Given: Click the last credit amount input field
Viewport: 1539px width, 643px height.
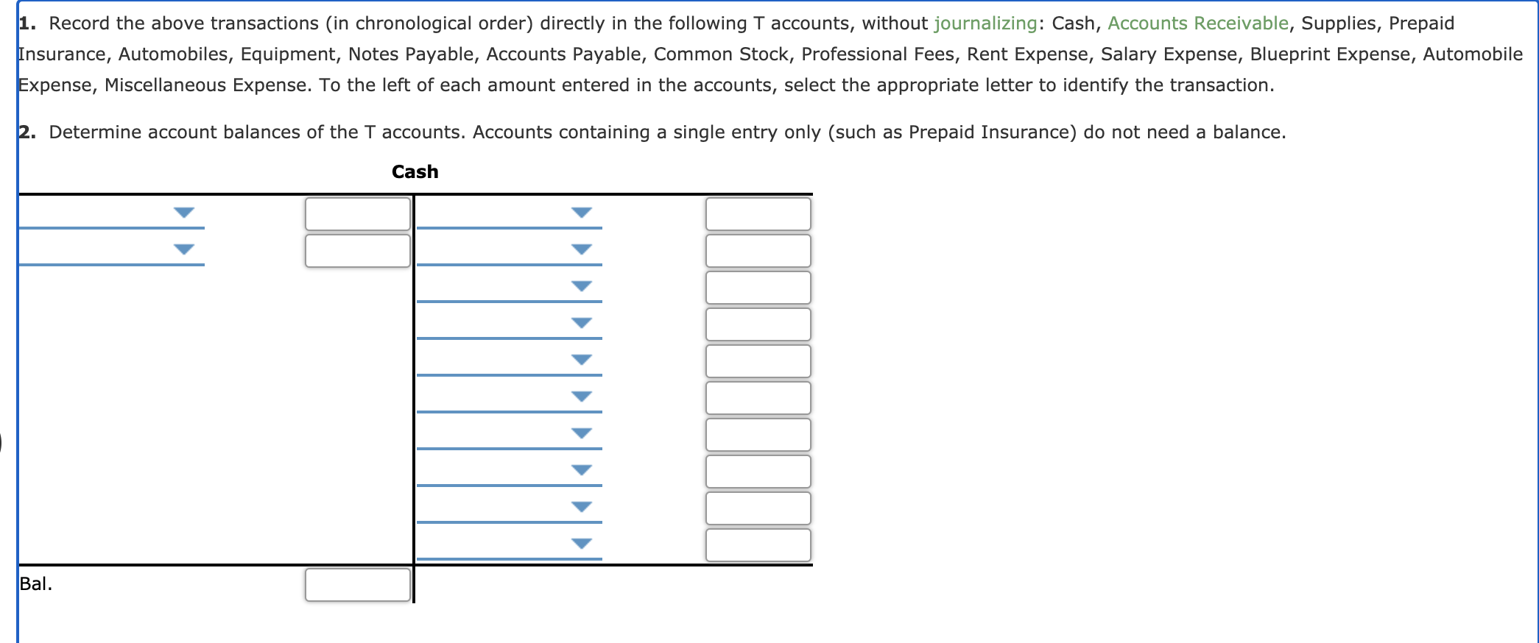Looking at the screenshot, I should [x=758, y=545].
